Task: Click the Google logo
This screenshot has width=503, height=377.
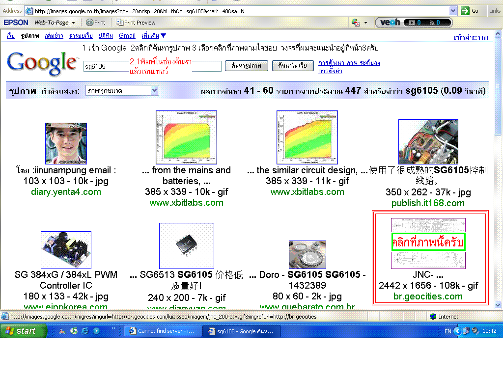Action: pyautogui.click(x=42, y=63)
